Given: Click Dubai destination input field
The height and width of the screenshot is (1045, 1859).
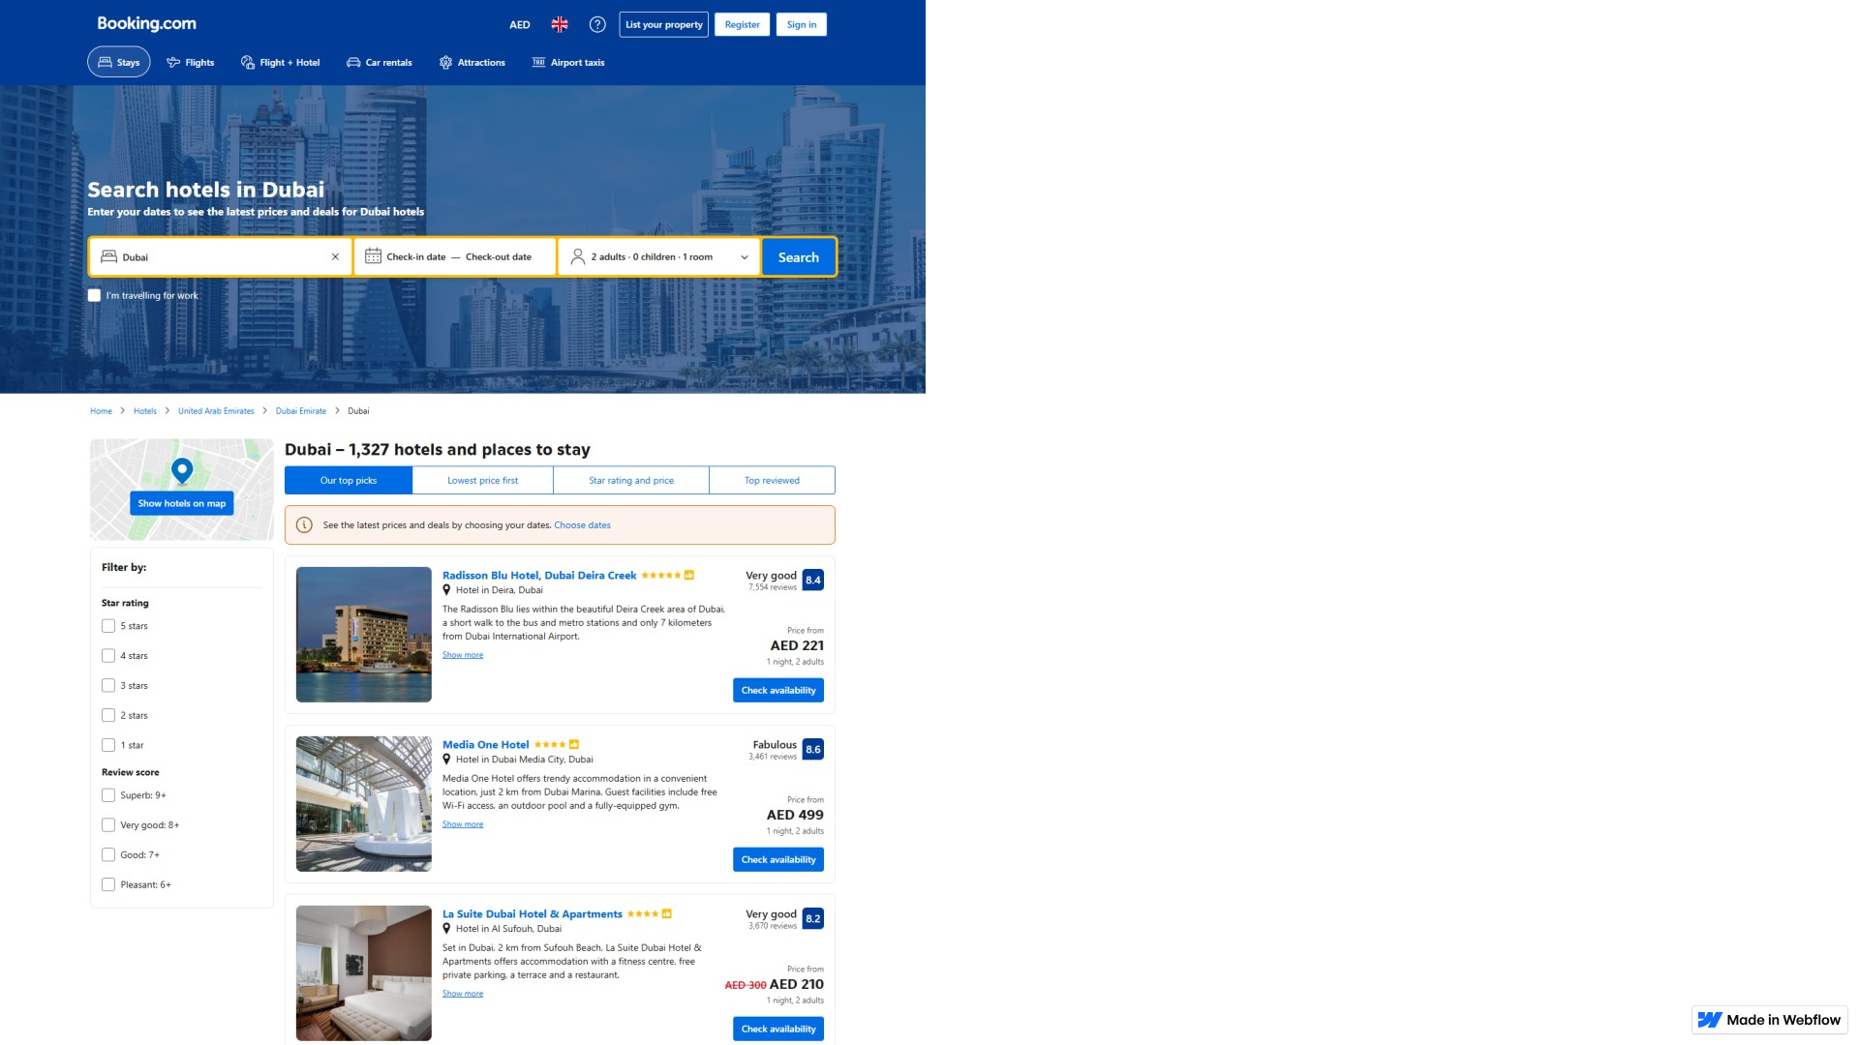Looking at the screenshot, I should (221, 257).
